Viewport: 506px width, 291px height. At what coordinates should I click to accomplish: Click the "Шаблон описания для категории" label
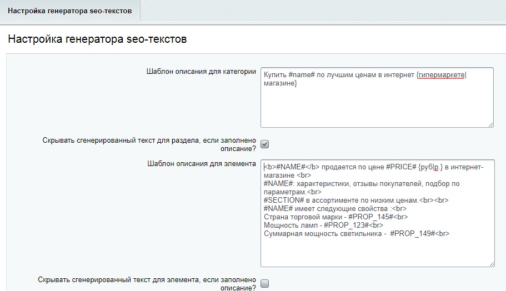coord(201,72)
